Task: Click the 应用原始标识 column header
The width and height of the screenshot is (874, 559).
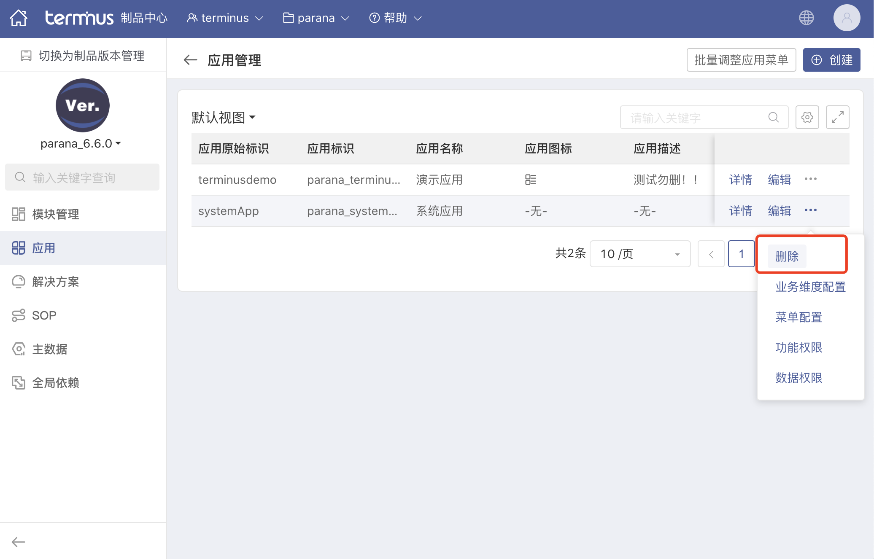Action: 234,149
